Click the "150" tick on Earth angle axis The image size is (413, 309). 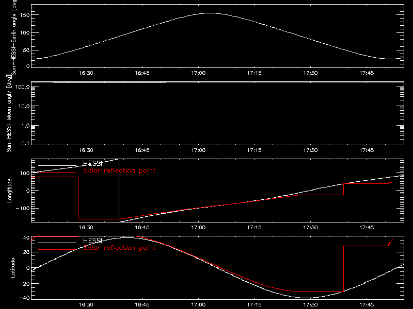[25, 15]
